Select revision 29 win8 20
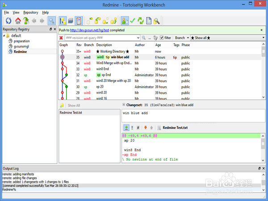This screenshot has width=268, height=201. [x=160, y=92]
